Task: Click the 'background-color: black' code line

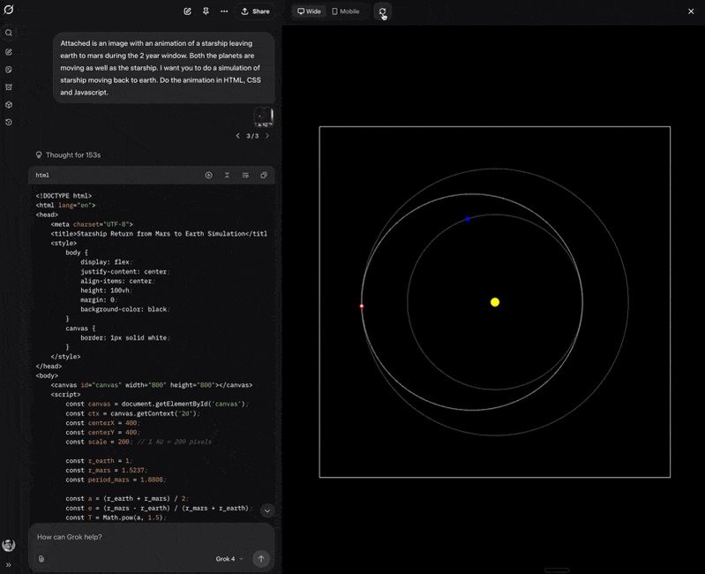Action: (125, 309)
